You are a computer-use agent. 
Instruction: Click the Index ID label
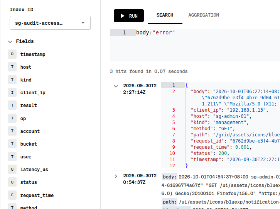[22, 10]
